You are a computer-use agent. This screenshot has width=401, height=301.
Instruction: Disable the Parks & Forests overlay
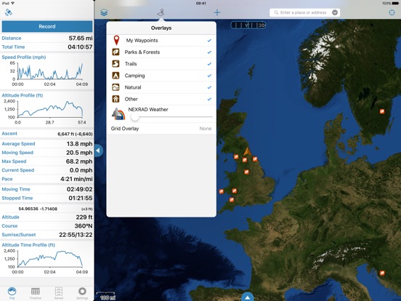(x=209, y=52)
